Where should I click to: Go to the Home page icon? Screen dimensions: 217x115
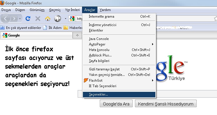click(48, 19)
